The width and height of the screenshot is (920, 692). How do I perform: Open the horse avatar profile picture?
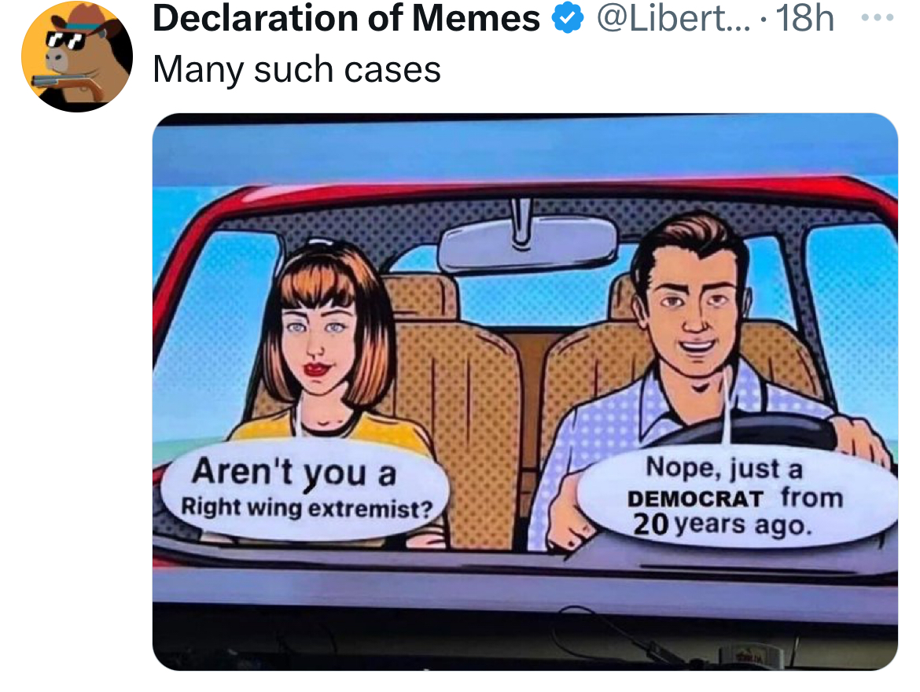[x=77, y=57]
